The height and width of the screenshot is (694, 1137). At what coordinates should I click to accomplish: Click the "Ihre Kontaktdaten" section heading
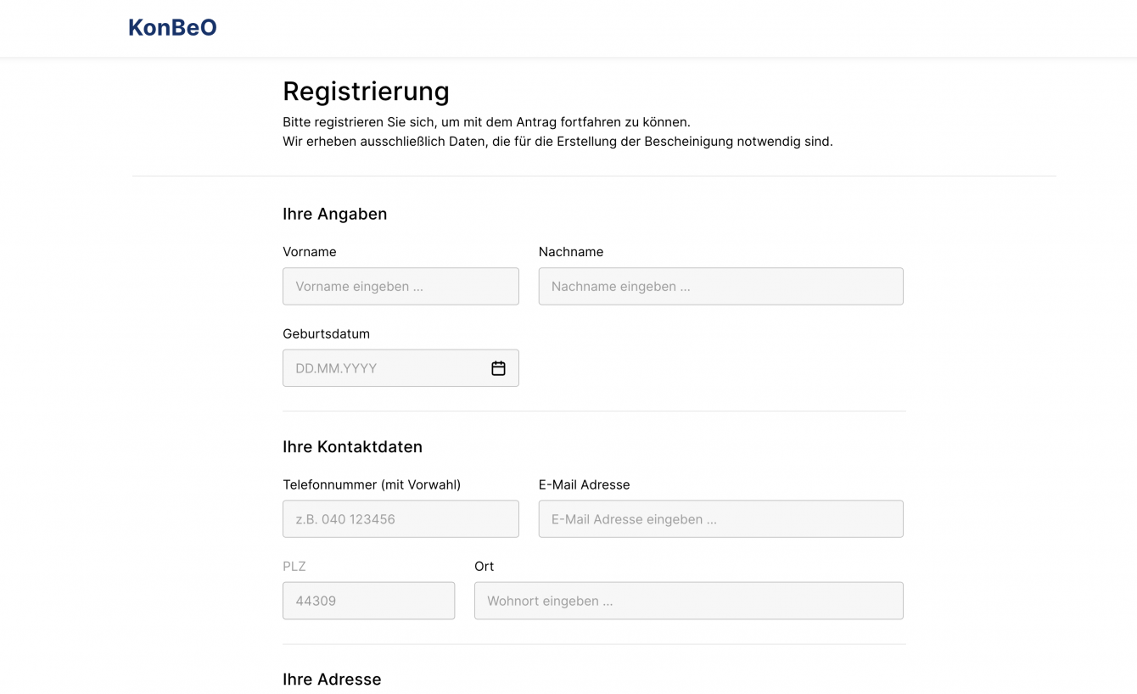point(352,446)
